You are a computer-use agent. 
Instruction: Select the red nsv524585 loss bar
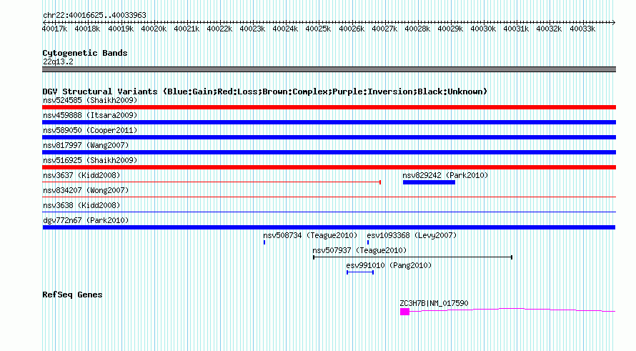pyautogui.click(x=329, y=107)
